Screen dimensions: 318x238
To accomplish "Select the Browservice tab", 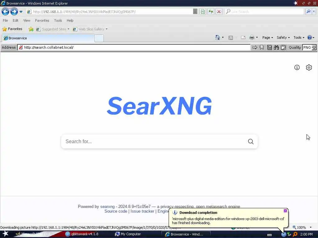I will (48, 38).
